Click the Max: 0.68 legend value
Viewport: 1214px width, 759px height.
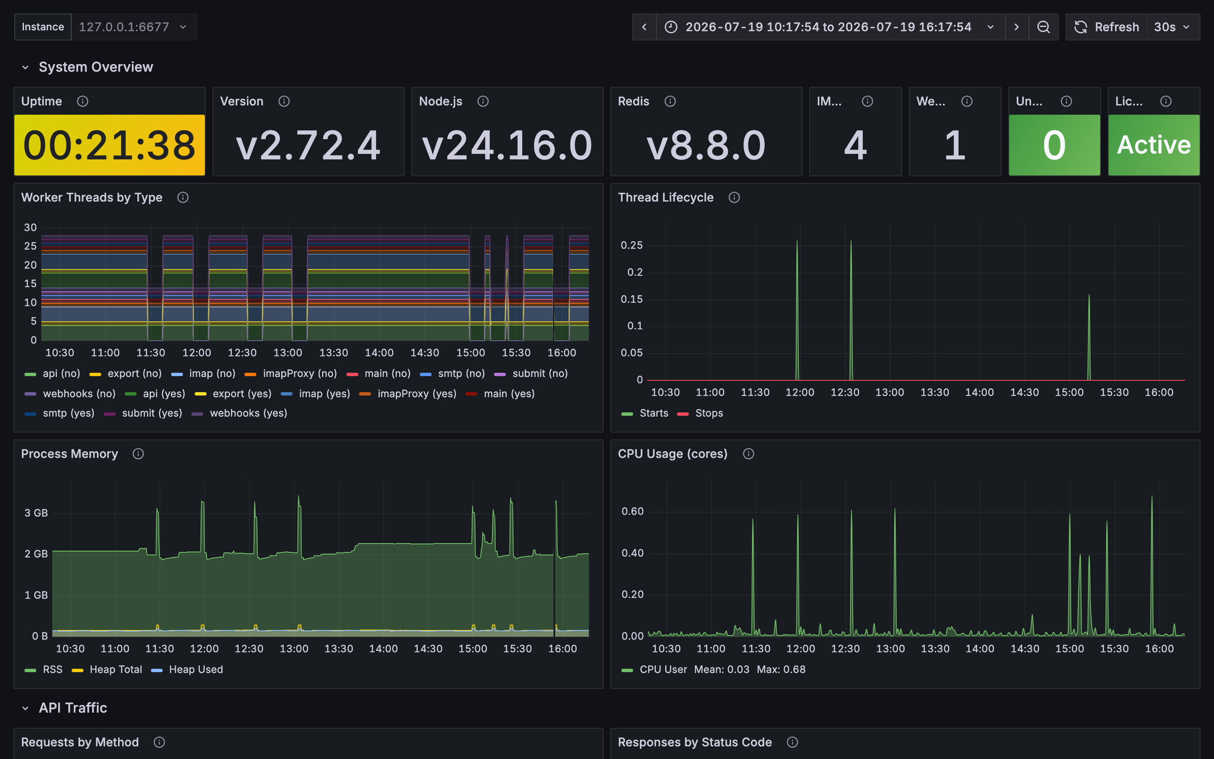[781, 670]
